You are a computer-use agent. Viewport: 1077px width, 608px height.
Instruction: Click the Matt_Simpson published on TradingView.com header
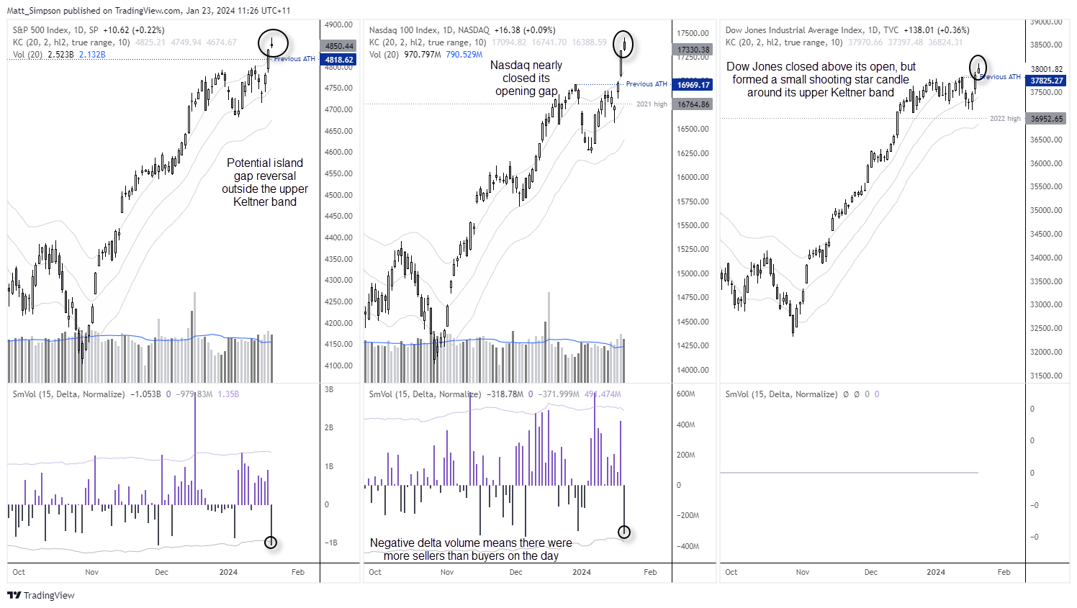[149, 11]
